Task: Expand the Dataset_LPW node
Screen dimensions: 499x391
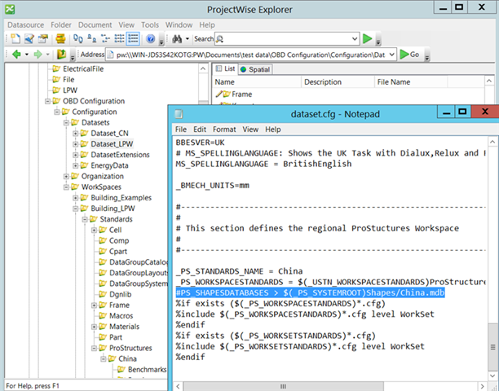Action: (x=76, y=144)
